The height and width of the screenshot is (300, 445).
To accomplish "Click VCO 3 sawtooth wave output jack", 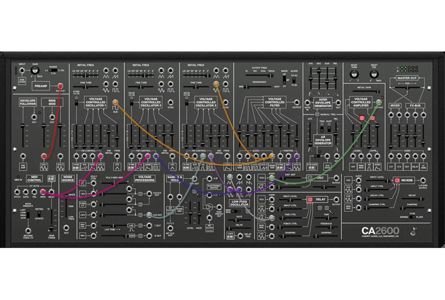I will pyautogui.click(x=226, y=70).
